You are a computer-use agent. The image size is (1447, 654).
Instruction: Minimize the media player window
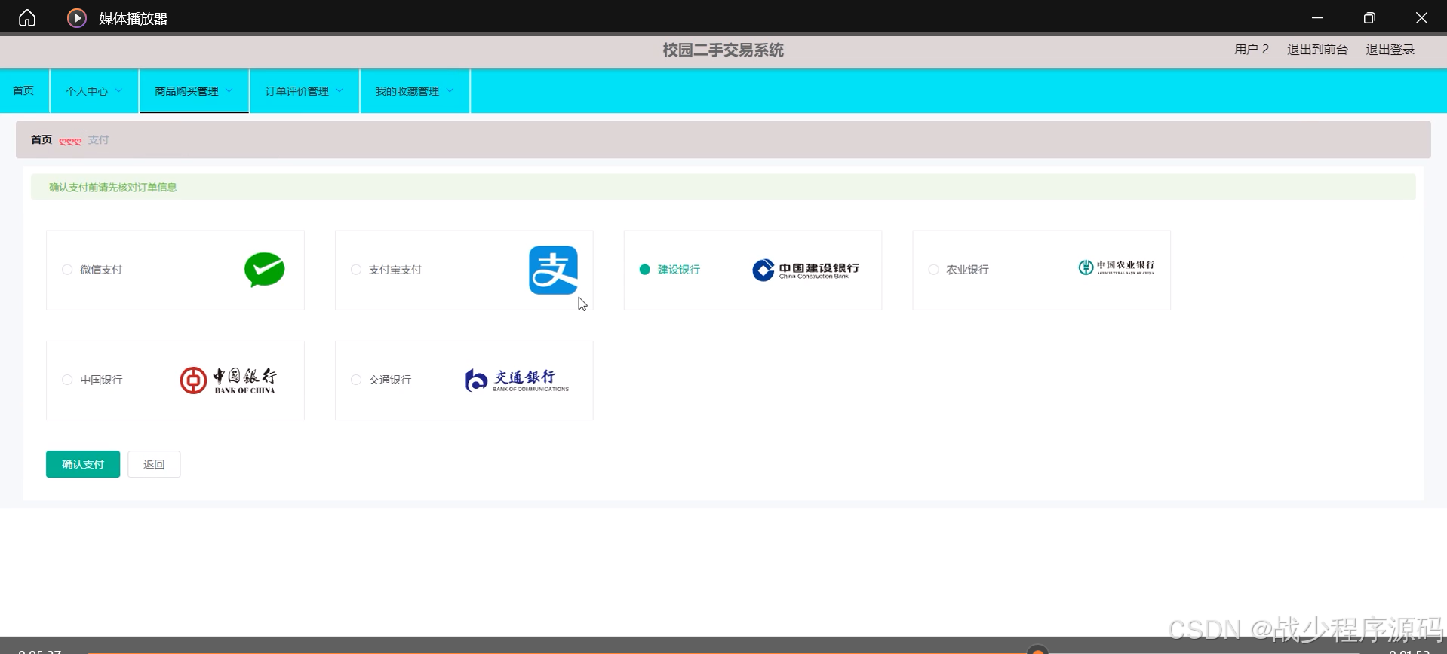[x=1317, y=17]
